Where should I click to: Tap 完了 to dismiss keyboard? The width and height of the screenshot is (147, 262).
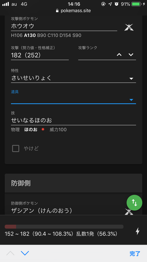[x=135, y=254]
